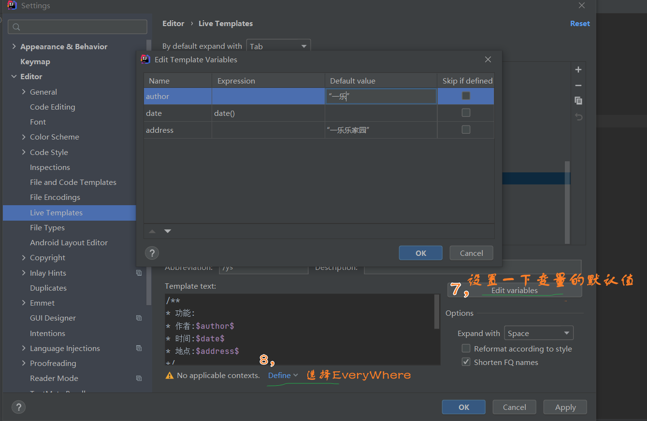The width and height of the screenshot is (647, 421).
Task: Collapse the Editor section
Action: (14, 76)
